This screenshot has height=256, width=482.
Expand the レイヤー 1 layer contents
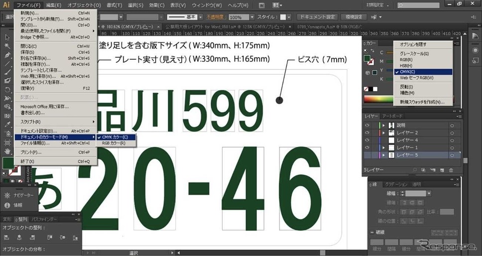tap(383, 148)
